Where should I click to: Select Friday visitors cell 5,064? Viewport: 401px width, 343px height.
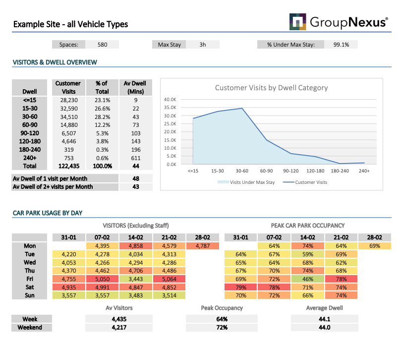169,279
